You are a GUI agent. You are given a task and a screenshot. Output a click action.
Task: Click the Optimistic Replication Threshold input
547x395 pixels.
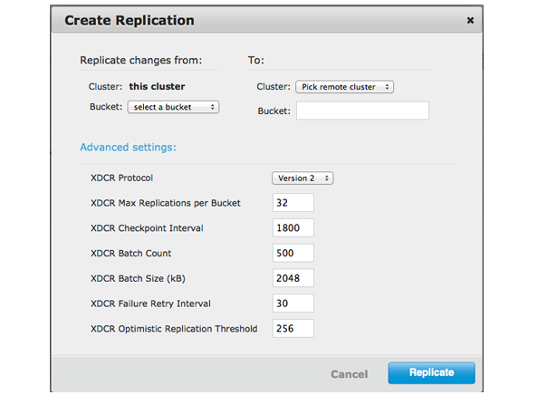[x=293, y=328]
